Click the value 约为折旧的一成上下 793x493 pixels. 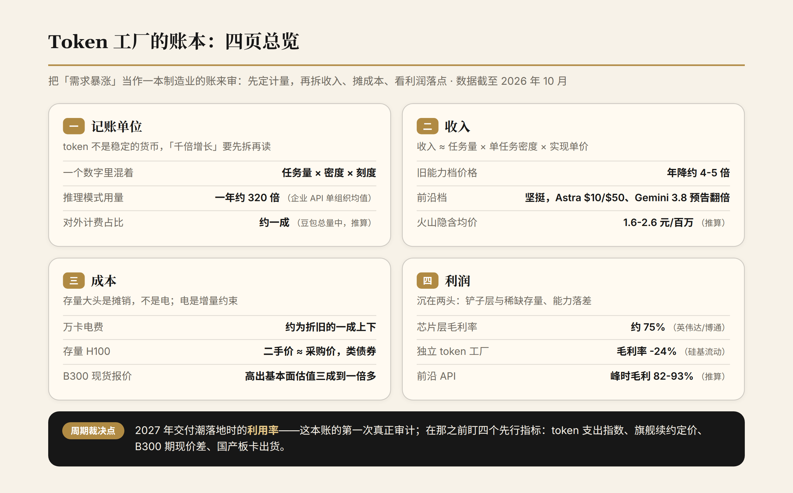pos(331,327)
